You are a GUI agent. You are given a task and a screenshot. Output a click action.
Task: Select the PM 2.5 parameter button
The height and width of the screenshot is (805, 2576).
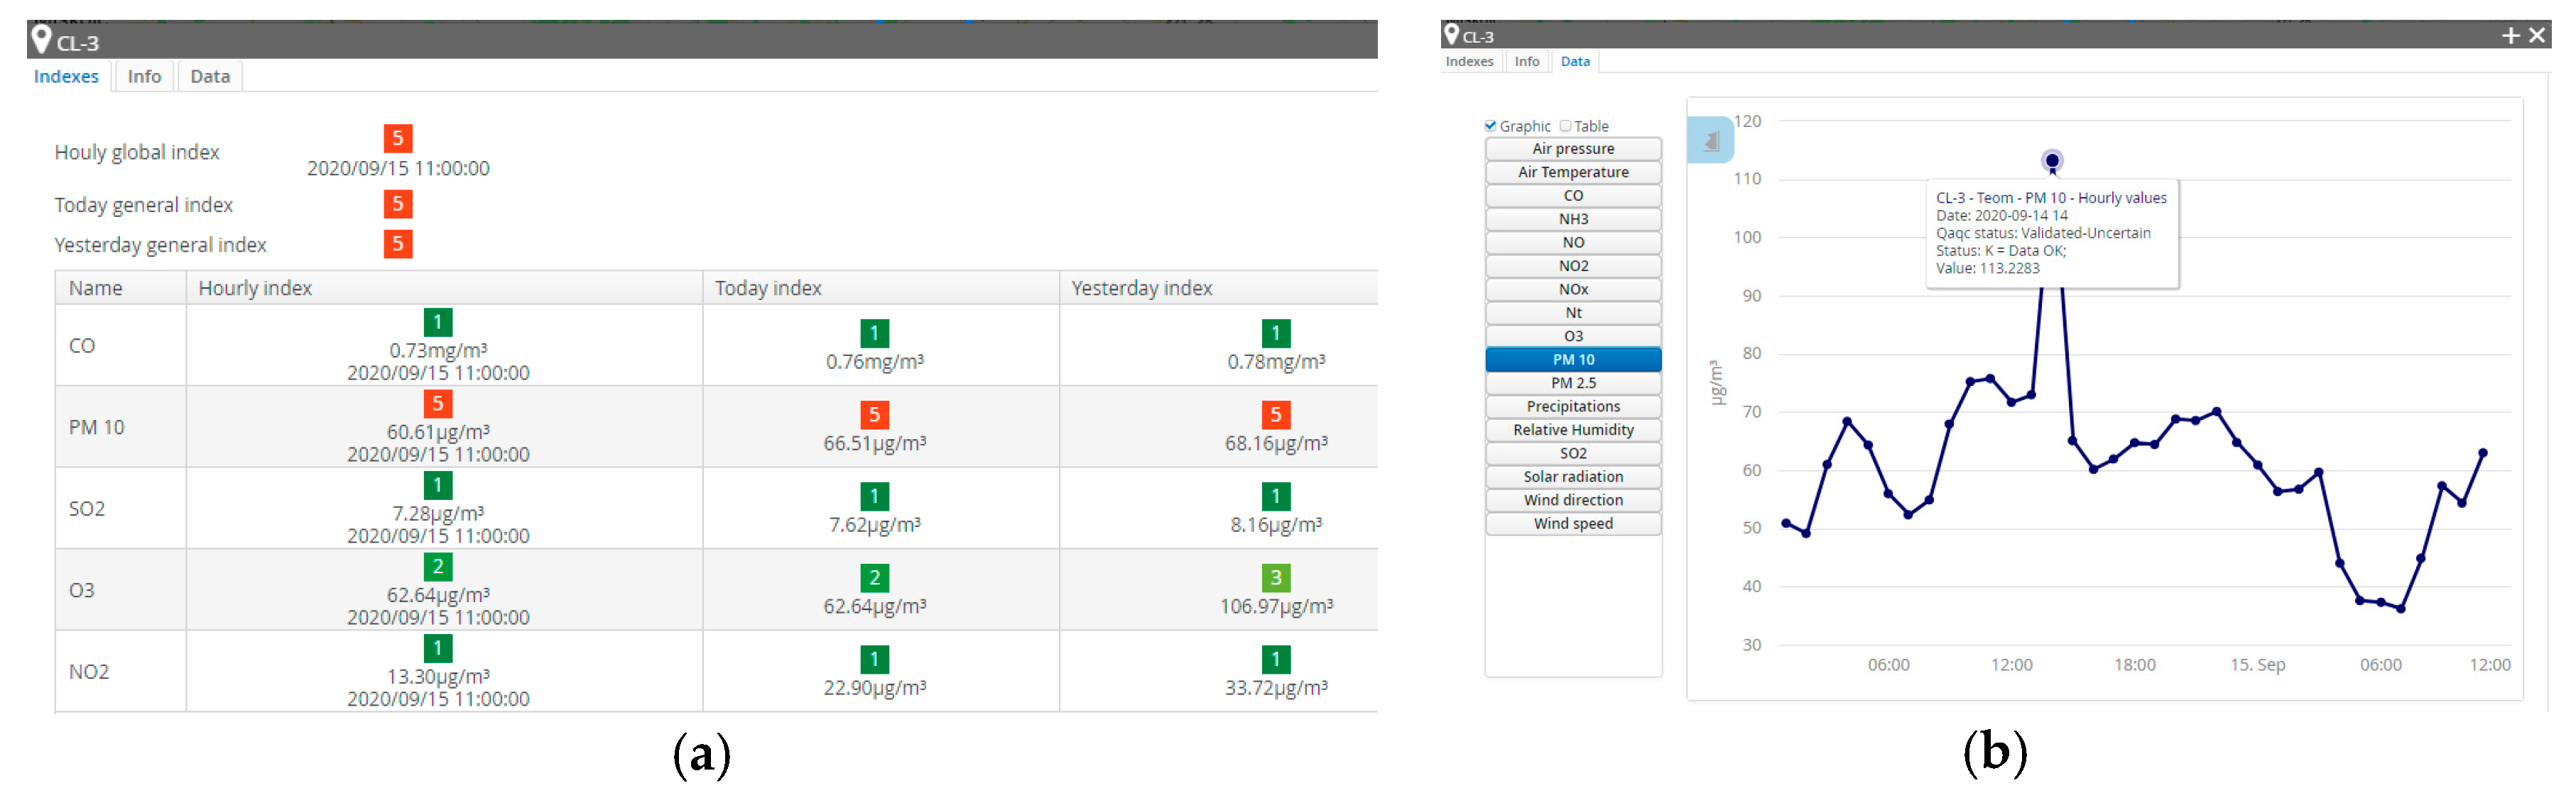pyautogui.click(x=1572, y=382)
